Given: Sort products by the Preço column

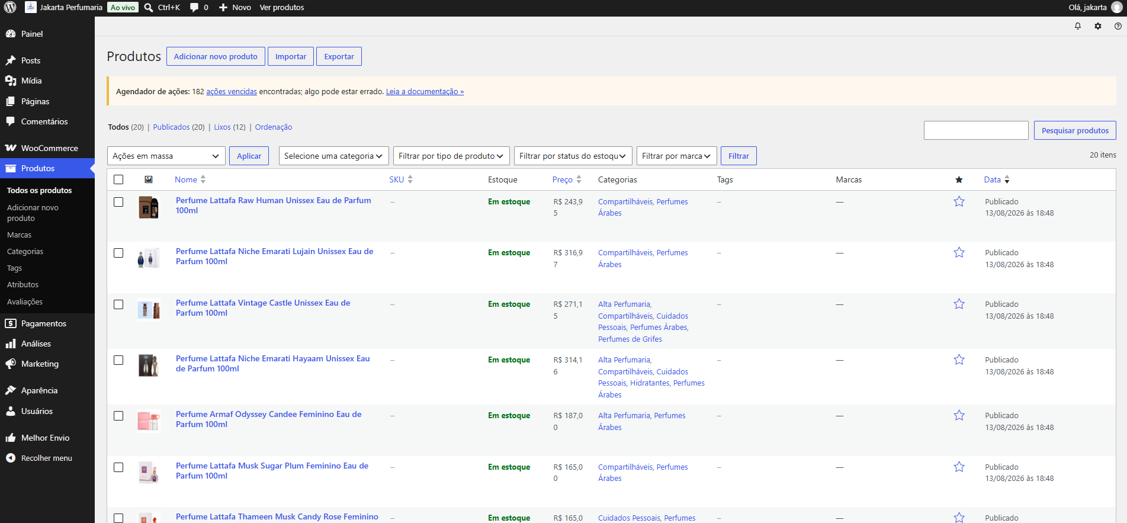Looking at the screenshot, I should [567, 179].
